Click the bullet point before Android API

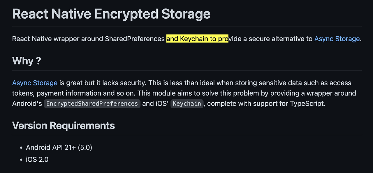(21, 148)
